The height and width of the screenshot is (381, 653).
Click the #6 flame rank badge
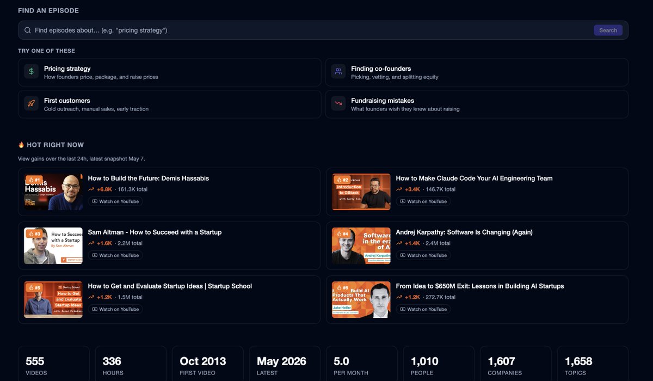point(342,287)
